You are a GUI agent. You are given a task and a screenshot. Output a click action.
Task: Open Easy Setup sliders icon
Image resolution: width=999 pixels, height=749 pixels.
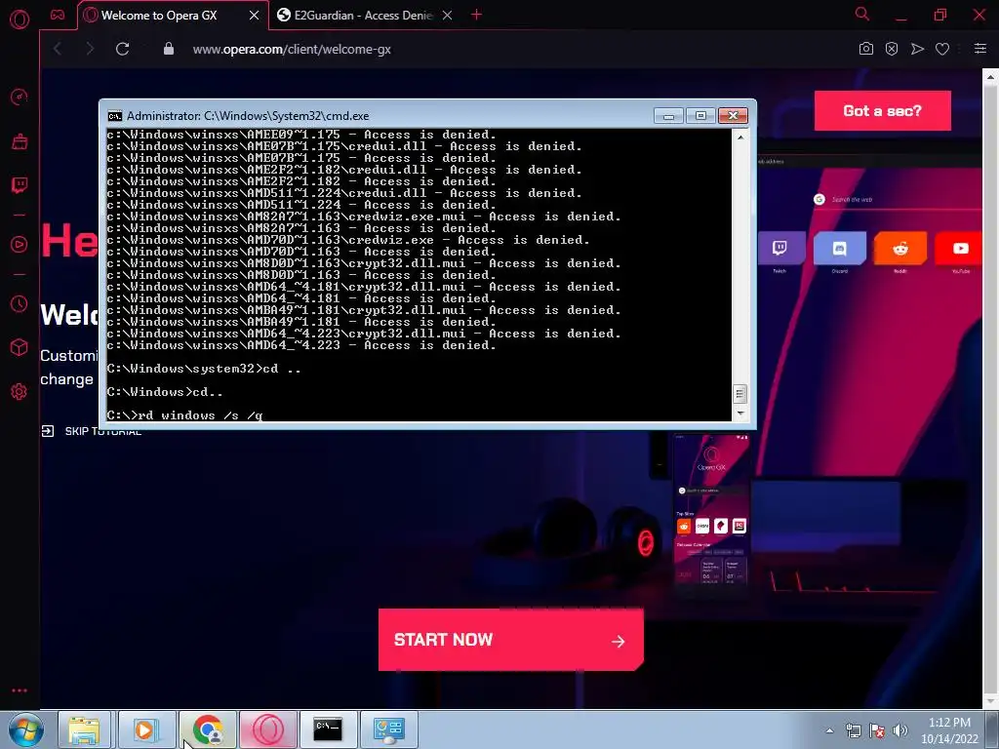click(980, 49)
